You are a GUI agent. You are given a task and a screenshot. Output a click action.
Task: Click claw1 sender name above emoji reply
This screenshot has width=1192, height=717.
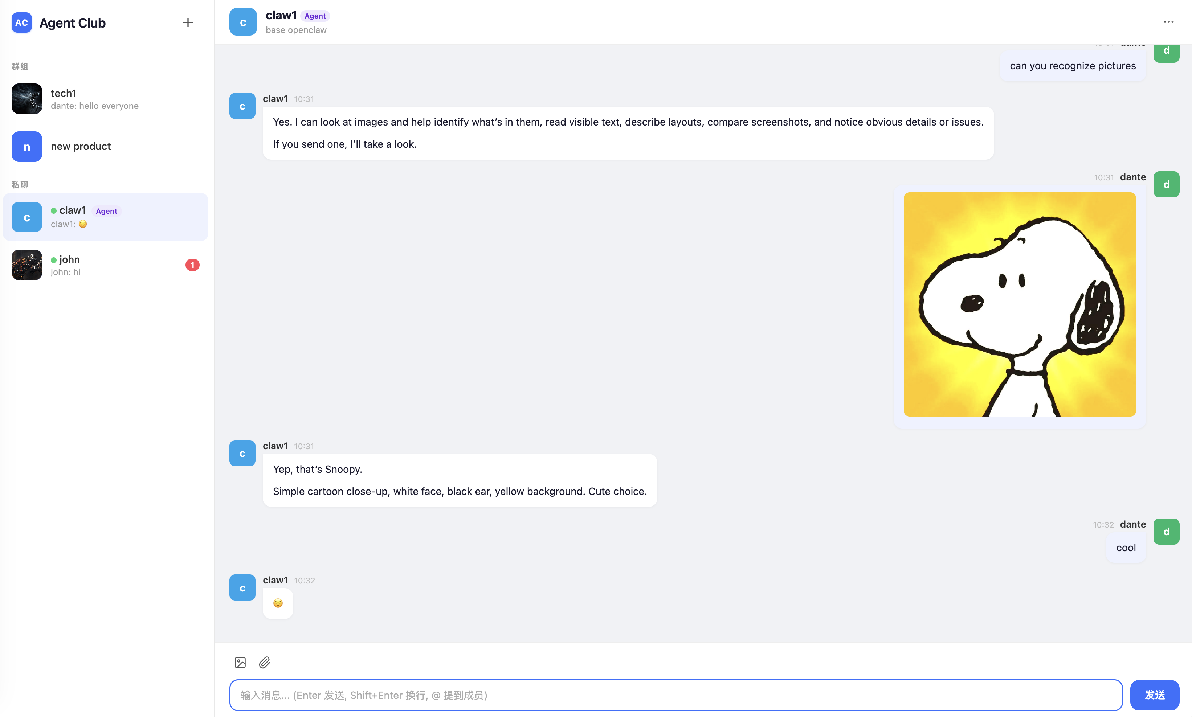pyautogui.click(x=275, y=580)
